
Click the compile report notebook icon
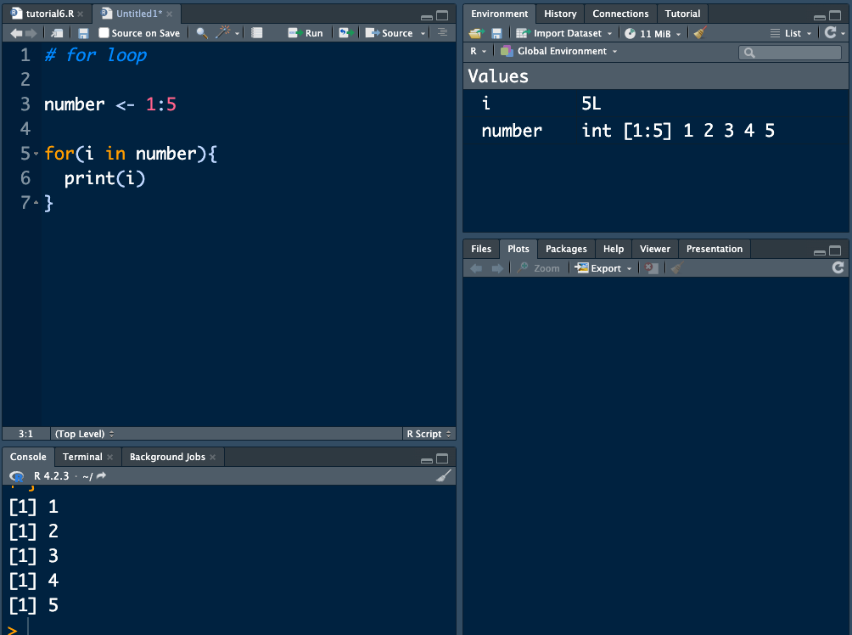pos(257,33)
